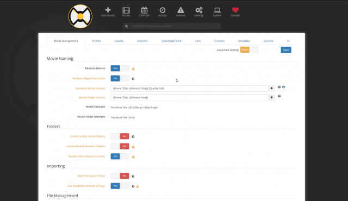Click the Importing section heading
This screenshot has width=348, height=201.
click(55, 166)
